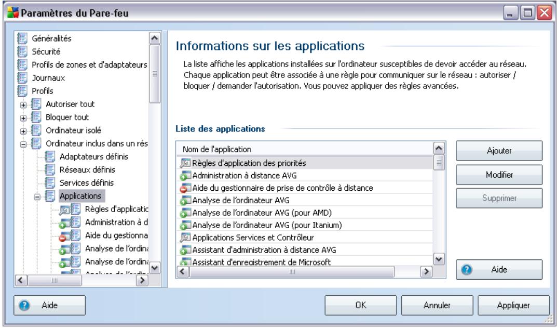Screen dimensions: 557x328
Task: Click the Ajouter button
Action: coord(499,151)
